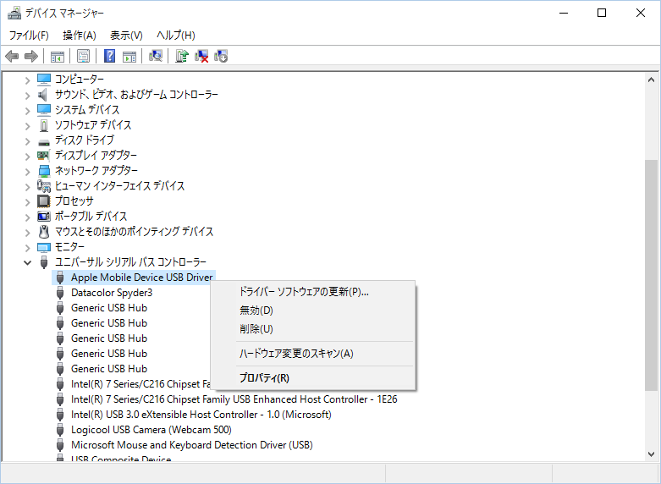Open the ファイル(F) menu

click(29, 35)
